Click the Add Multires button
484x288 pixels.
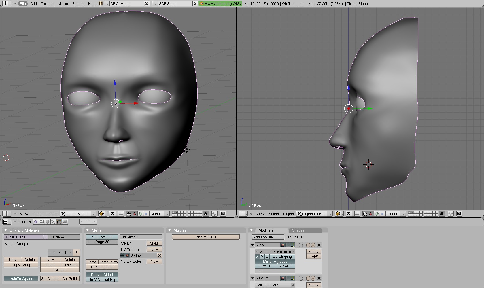[x=206, y=237]
